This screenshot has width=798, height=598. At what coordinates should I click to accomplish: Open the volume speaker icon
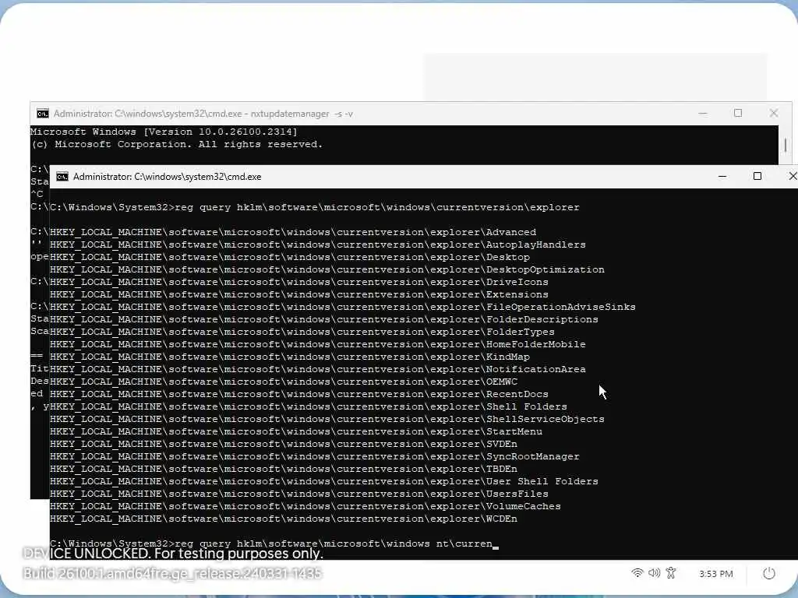[x=654, y=573]
